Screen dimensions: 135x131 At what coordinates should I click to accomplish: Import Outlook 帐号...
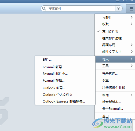(65, 88)
